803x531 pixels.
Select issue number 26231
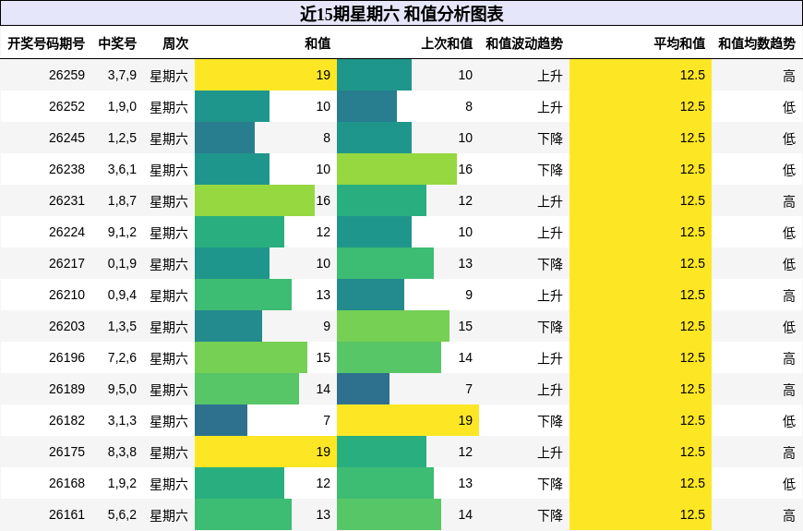click(x=67, y=201)
